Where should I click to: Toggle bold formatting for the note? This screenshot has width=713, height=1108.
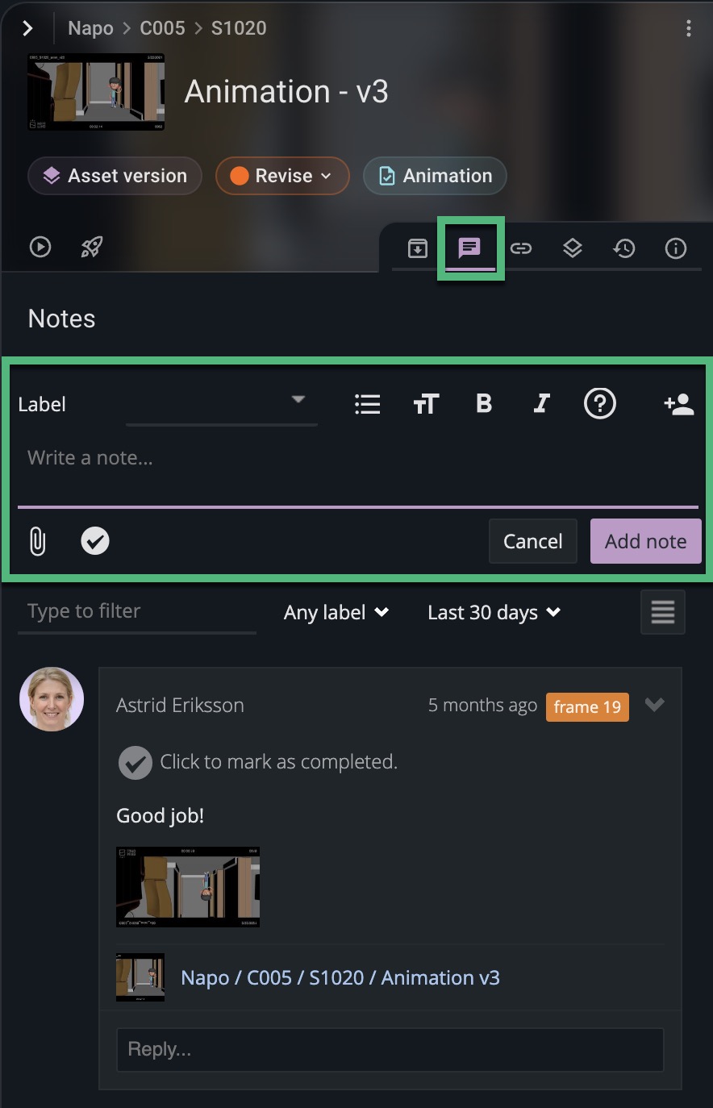484,403
